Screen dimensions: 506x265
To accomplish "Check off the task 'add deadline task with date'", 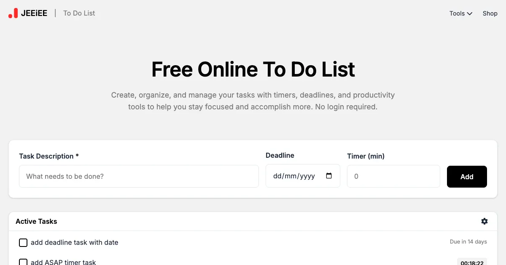I will pyautogui.click(x=23, y=243).
